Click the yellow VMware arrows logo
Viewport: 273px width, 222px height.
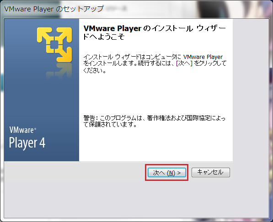click(54, 45)
